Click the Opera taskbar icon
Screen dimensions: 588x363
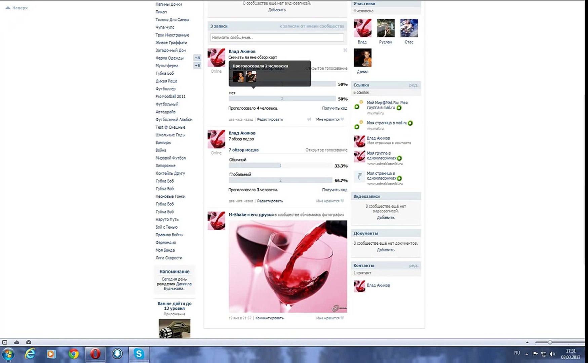(x=95, y=354)
